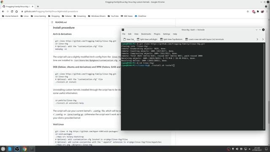Open the YouTube bookmark folder

[x=113, y=16]
